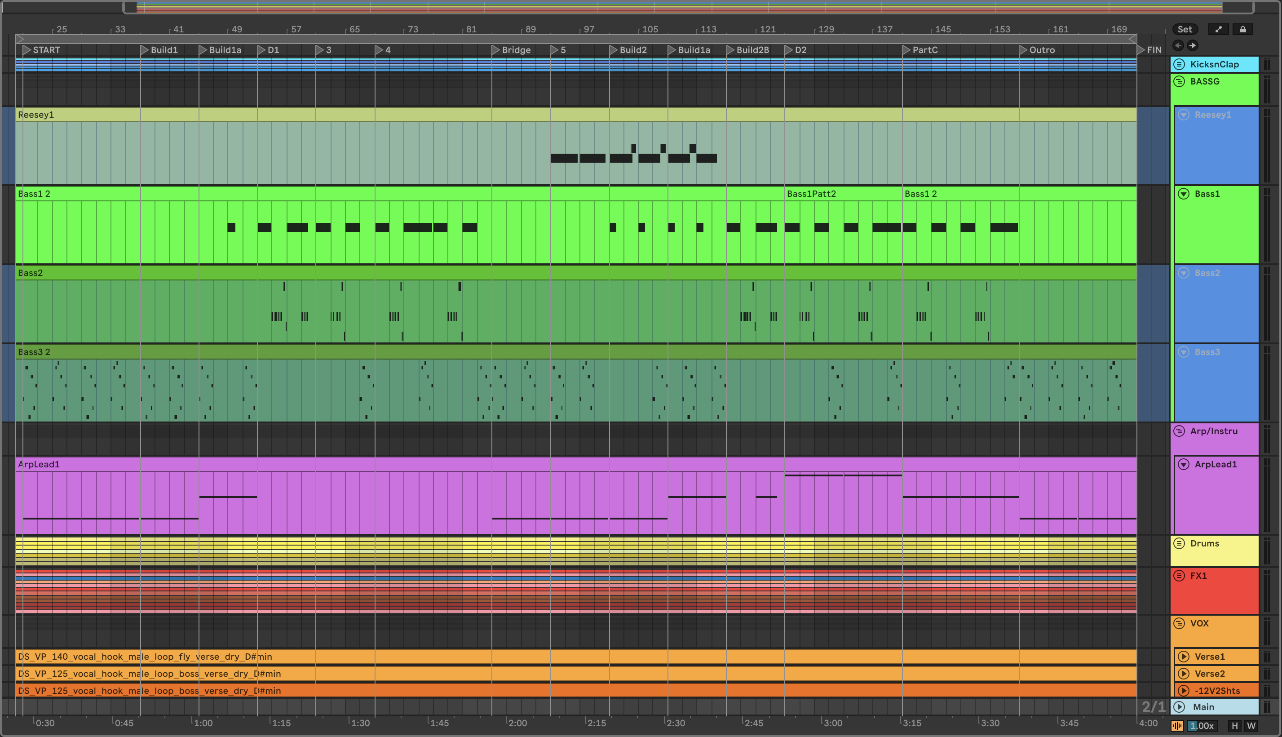Click the optimize arrangement height H button
This screenshot has width=1282, height=737.
(1234, 726)
